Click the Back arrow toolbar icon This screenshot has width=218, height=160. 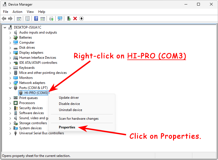4,18
